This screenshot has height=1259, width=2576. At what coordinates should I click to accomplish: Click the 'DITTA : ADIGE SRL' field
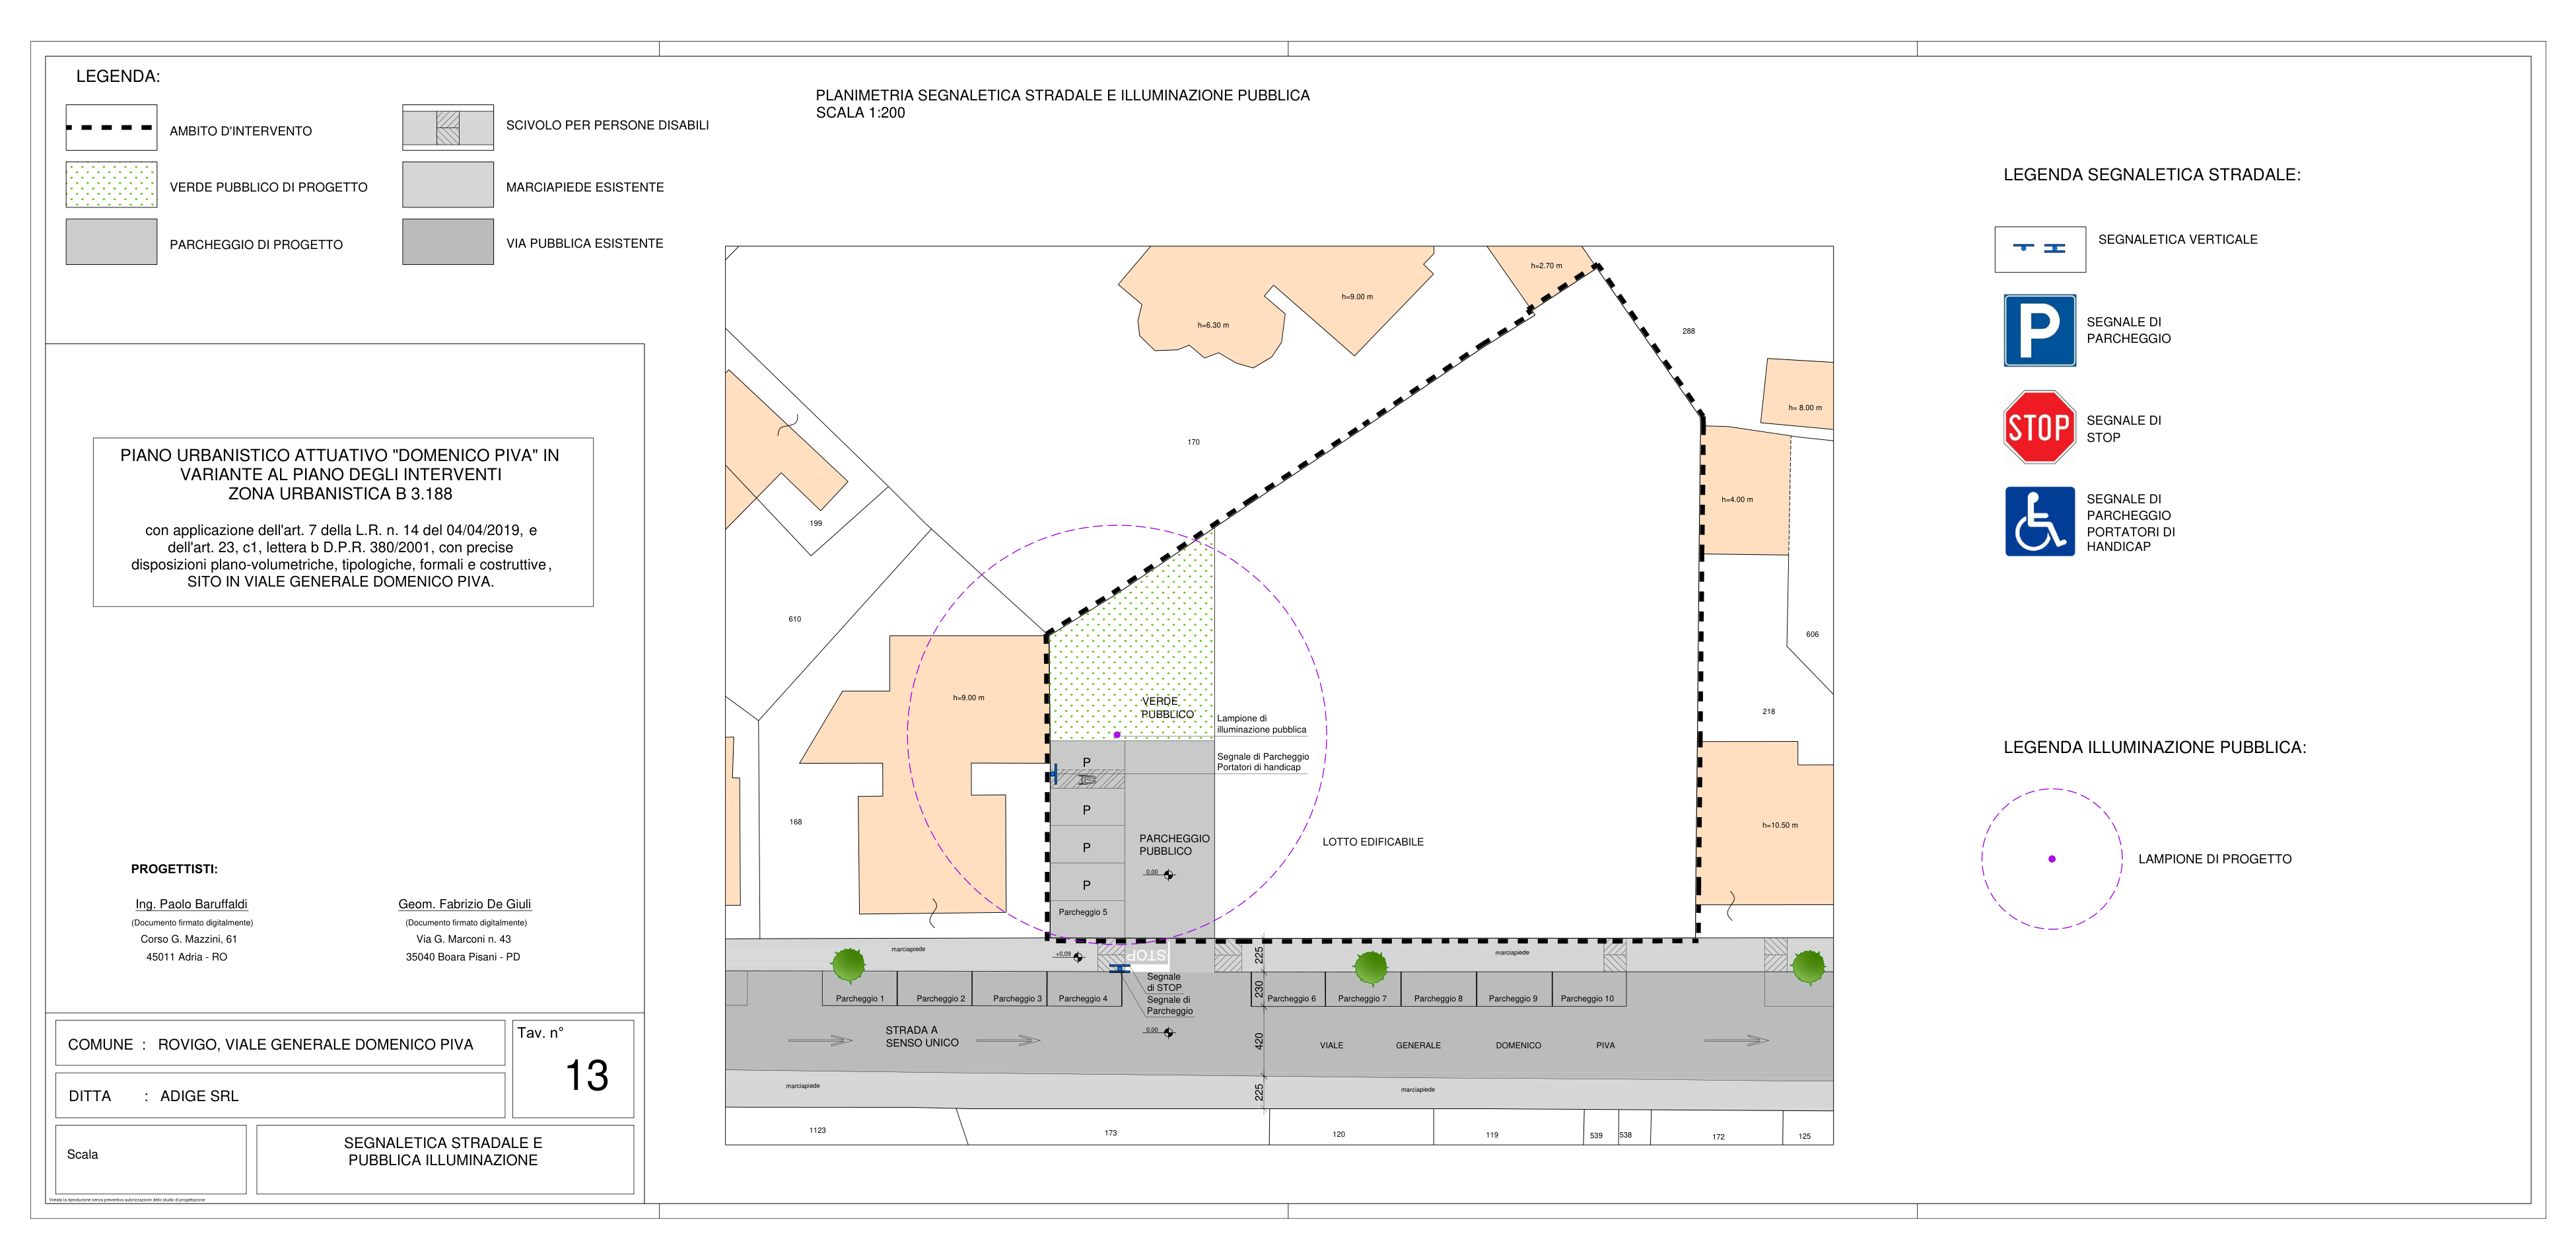tap(280, 1096)
